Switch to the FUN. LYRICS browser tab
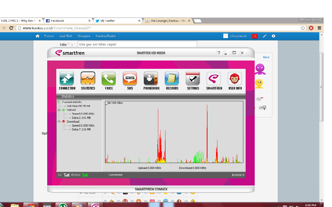Screen dimensions: 332x207 (21, 21)
